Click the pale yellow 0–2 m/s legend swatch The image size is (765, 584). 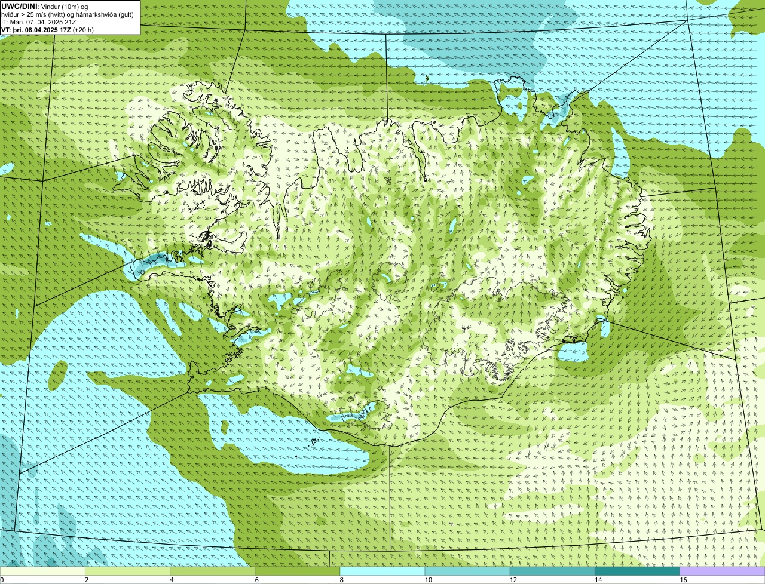coord(42,571)
